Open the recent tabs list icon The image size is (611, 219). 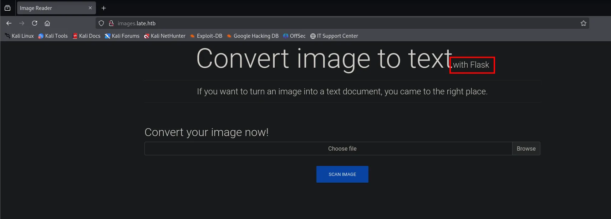[x=7, y=8]
